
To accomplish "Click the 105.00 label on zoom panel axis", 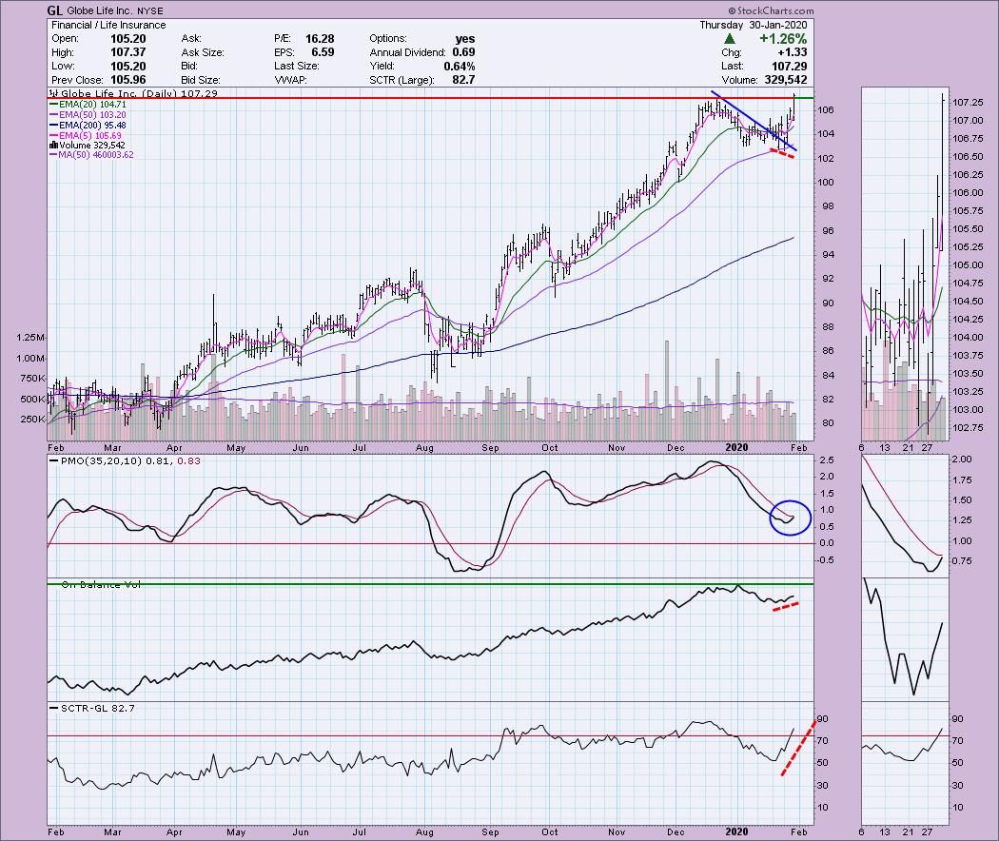I will [968, 265].
